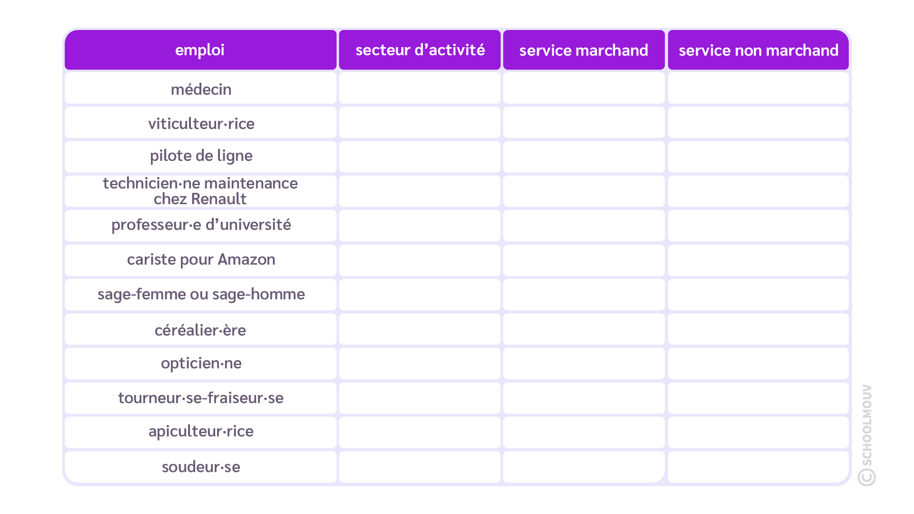
Task: Click the "cariste pour Amazon" cell
Action: tap(201, 259)
